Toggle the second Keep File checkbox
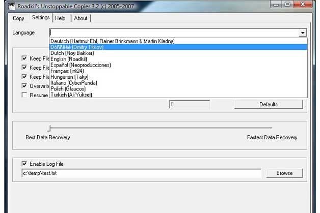The height and width of the screenshot is (213, 320). 24,68
